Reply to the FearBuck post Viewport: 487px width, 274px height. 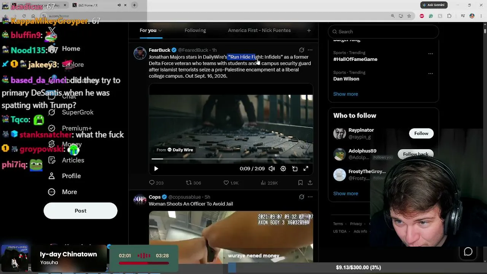(x=156, y=183)
